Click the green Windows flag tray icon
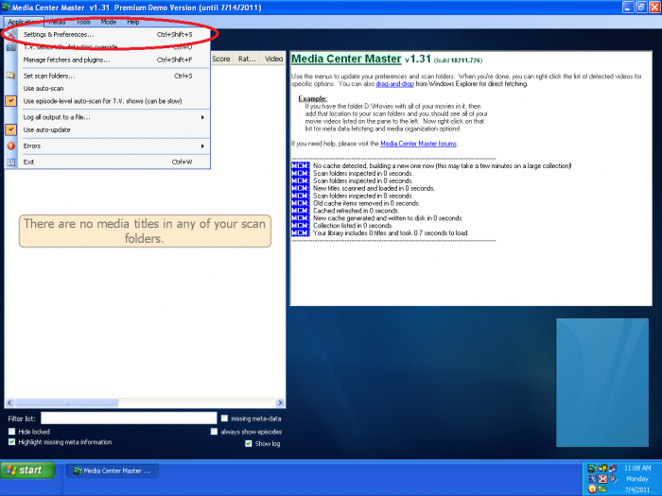662x496 pixels. pyautogui.click(x=602, y=488)
